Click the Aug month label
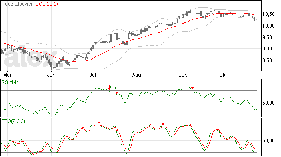 point(136,75)
